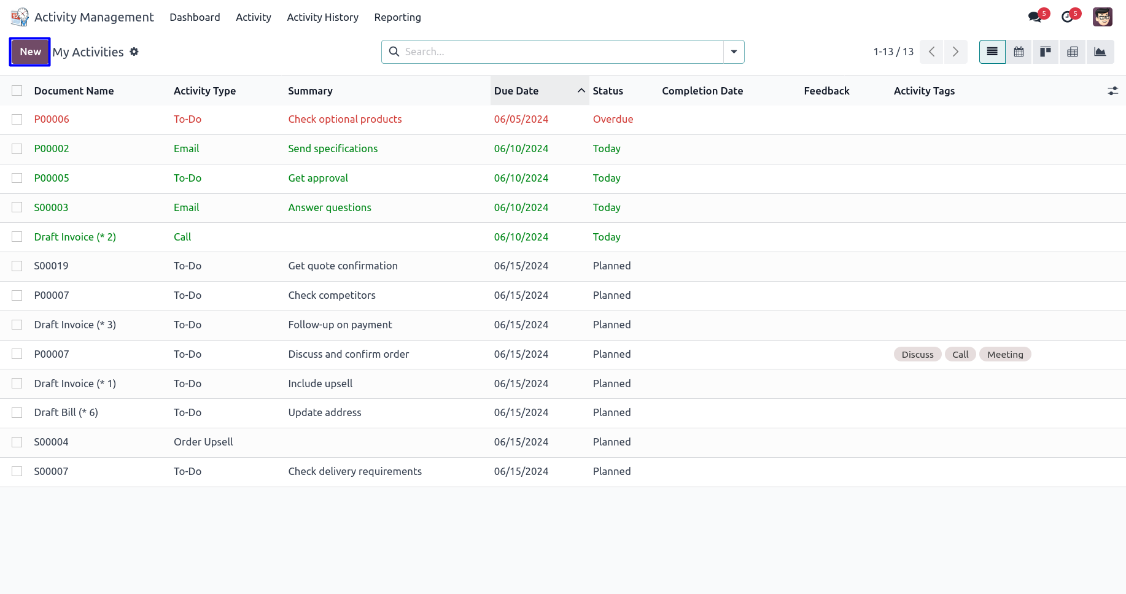Viewport: 1126px width, 594px height.
Task: Open the My Activities gear settings
Action: coord(134,52)
